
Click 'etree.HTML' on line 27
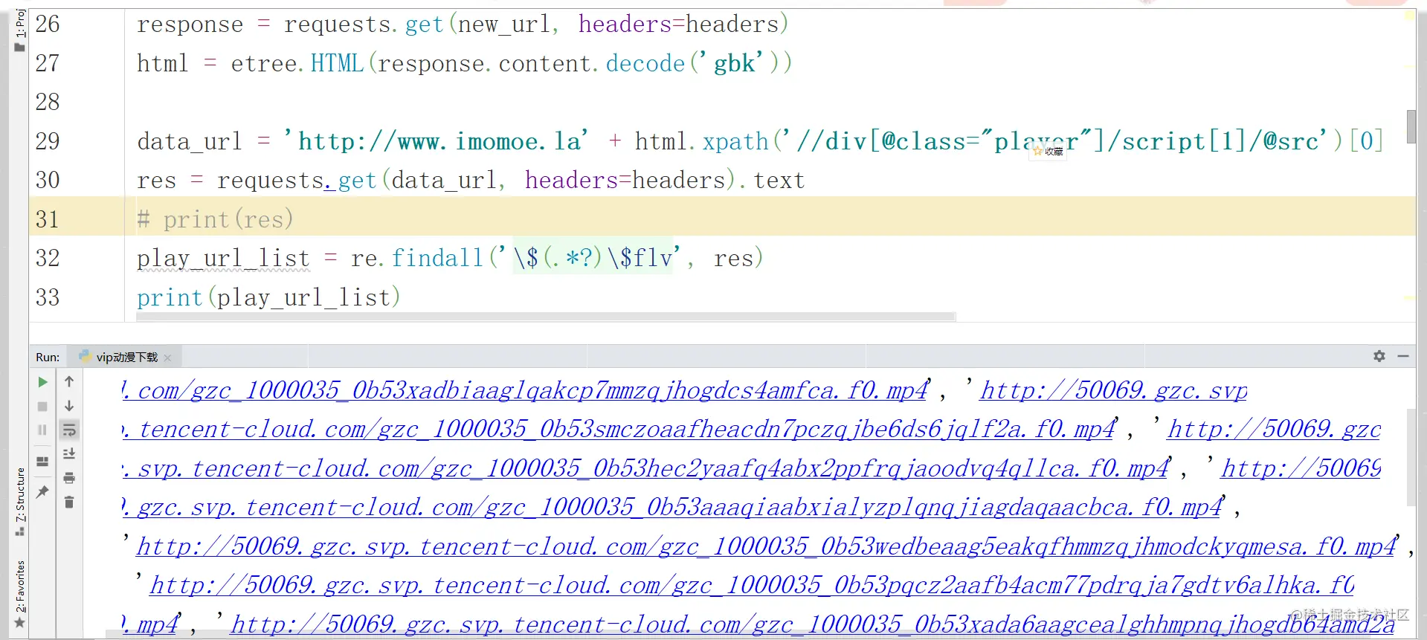(x=297, y=63)
